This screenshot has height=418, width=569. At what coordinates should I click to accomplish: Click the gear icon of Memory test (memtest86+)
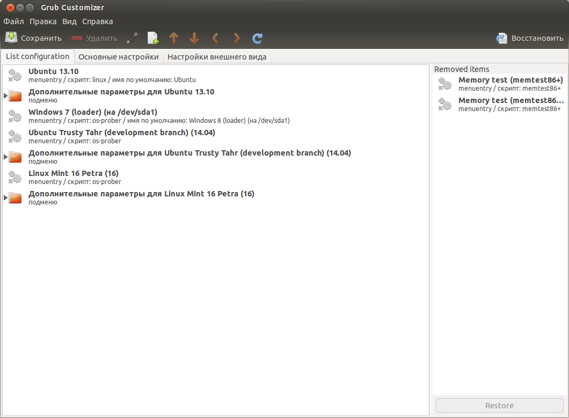(x=444, y=84)
